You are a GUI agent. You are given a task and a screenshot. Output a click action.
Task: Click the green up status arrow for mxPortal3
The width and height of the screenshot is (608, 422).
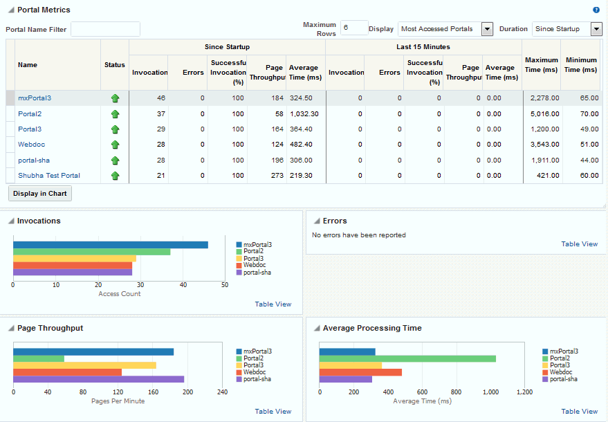(x=115, y=98)
